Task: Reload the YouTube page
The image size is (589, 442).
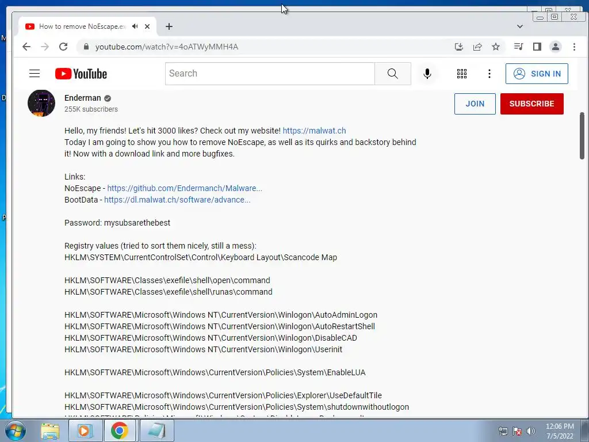Action: click(63, 47)
